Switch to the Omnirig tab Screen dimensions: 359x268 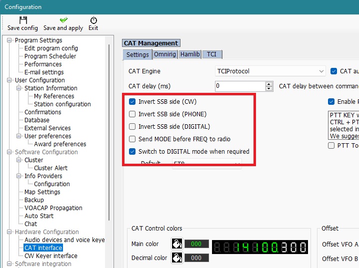coord(165,54)
